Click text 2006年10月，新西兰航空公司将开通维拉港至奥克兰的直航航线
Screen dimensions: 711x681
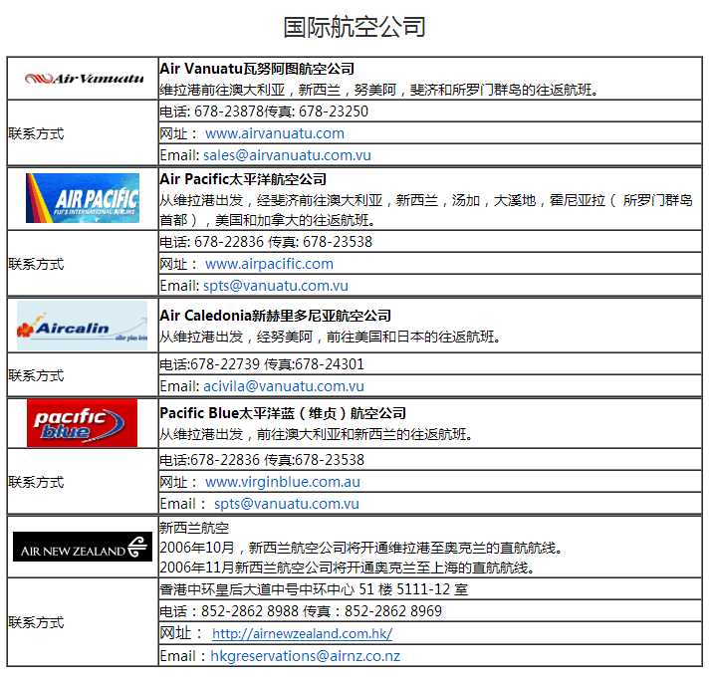pyautogui.click(x=360, y=548)
